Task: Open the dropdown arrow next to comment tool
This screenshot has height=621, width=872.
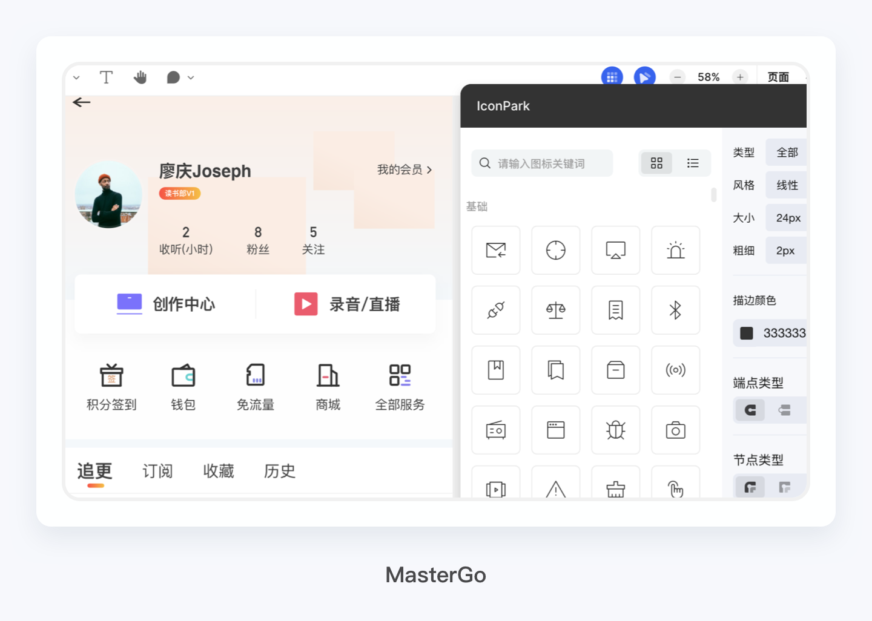Action: point(190,77)
